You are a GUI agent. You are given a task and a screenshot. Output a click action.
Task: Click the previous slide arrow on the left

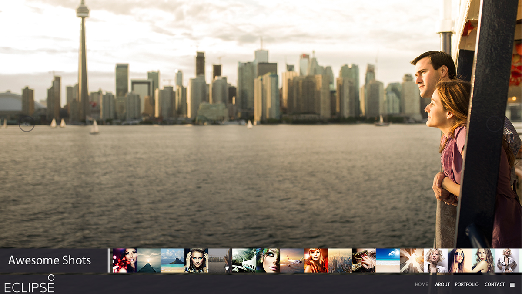tap(26, 125)
